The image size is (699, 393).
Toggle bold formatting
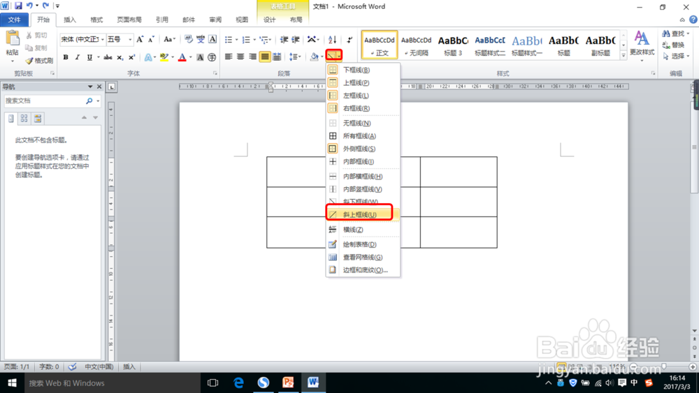tap(66, 57)
